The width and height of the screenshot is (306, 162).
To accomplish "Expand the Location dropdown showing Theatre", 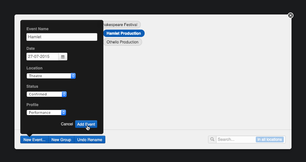I will pos(51,76).
